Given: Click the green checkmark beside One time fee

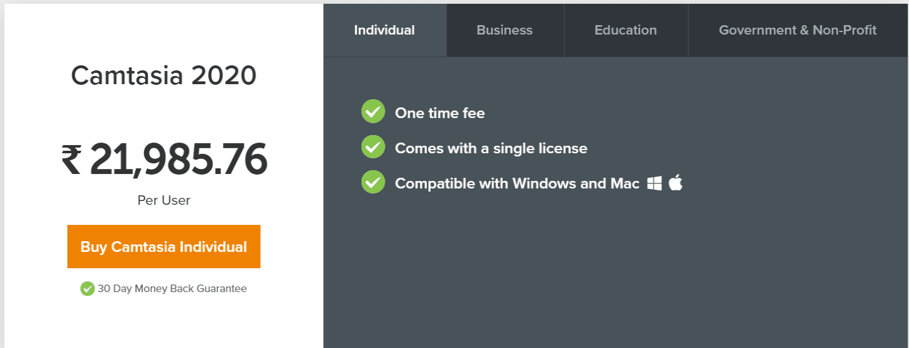Looking at the screenshot, I should [373, 112].
